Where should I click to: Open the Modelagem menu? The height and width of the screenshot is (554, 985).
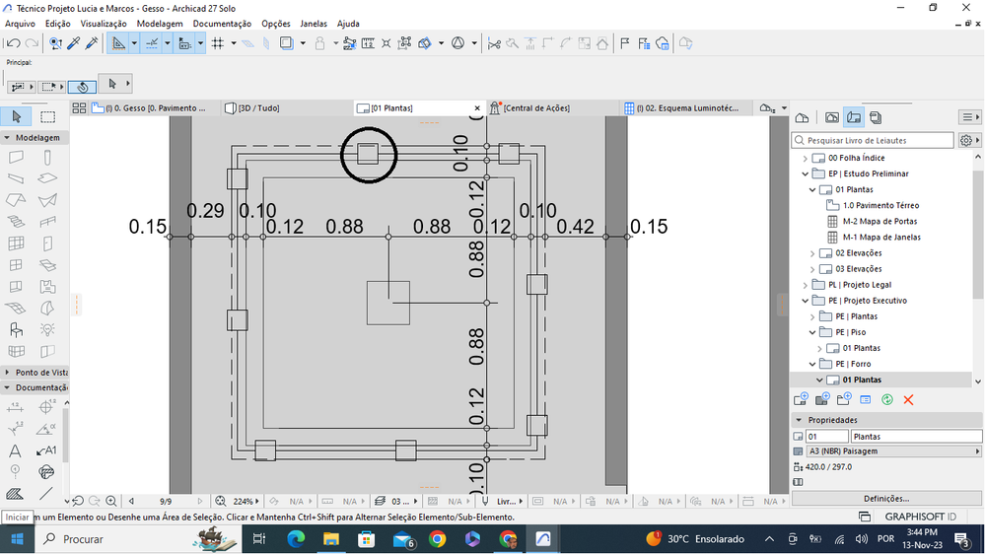(160, 24)
